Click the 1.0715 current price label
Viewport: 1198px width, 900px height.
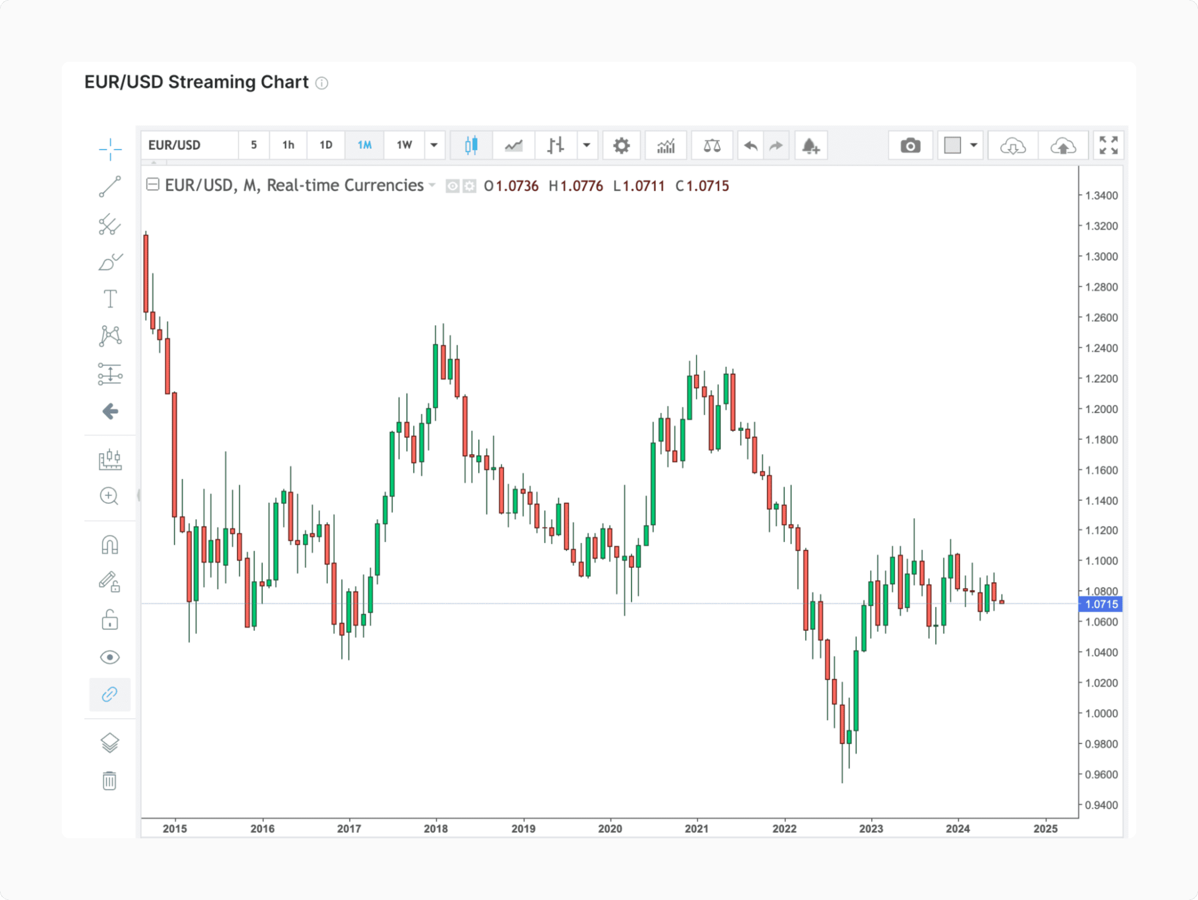pyautogui.click(x=1101, y=604)
